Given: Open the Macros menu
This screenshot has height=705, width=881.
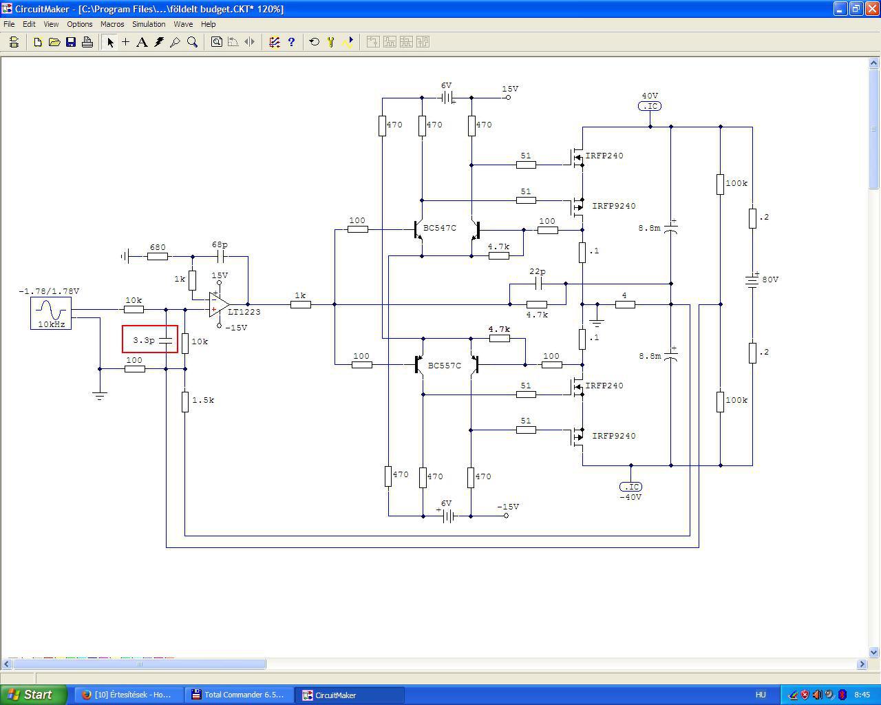Looking at the screenshot, I should pos(112,24).
